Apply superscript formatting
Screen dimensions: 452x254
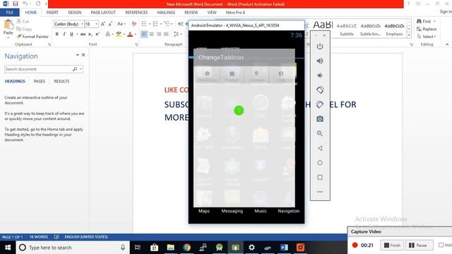[x=97, y=35]
